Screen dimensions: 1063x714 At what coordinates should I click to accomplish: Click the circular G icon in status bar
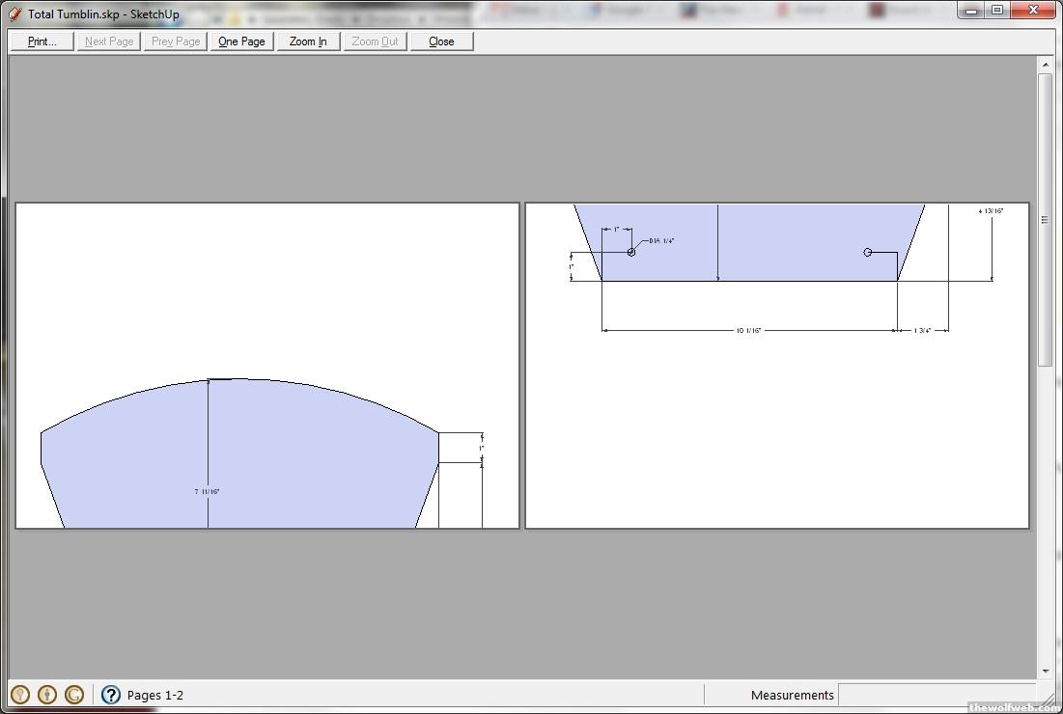(74, 695)
